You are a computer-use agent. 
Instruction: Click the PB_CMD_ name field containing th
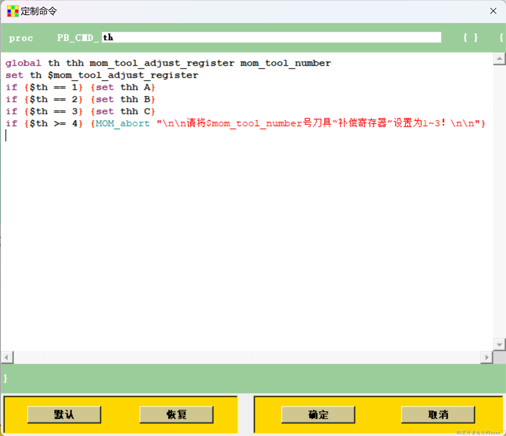pyautogui.click(x=271, y=37)
